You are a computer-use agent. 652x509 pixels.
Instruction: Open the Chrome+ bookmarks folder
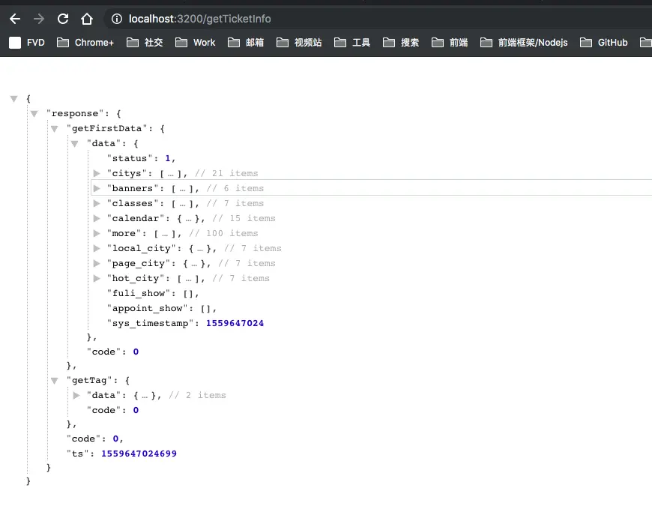coord(85,43)
